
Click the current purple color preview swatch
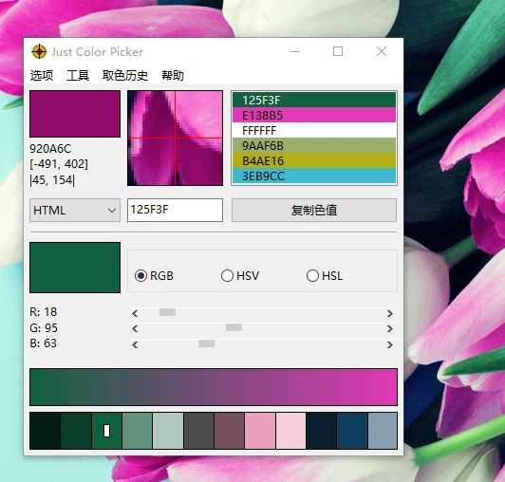pyautogui.click(x=75, y=114)
